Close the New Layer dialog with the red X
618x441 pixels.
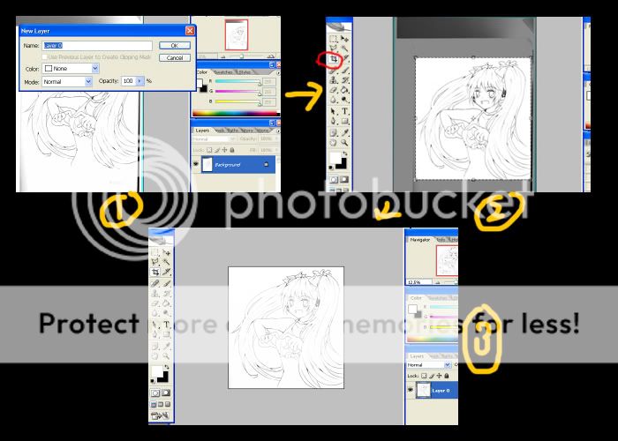pyautogui.click(x=190, y=31)
